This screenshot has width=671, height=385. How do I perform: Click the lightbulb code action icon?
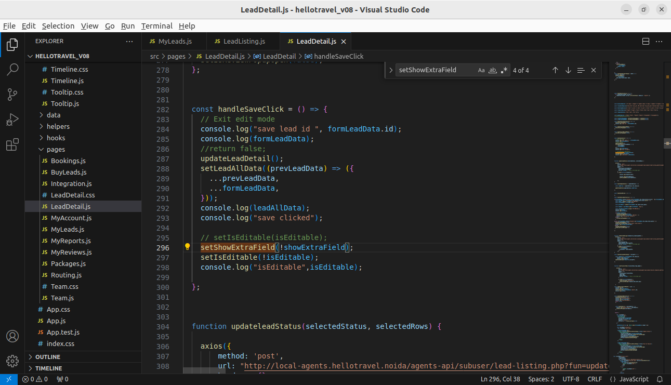point(188,247)
